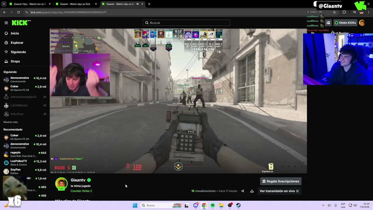This screenshot has height=210, width=373.
Task: Switch to the second Giaantv clips tab
Action: [76, 4]
